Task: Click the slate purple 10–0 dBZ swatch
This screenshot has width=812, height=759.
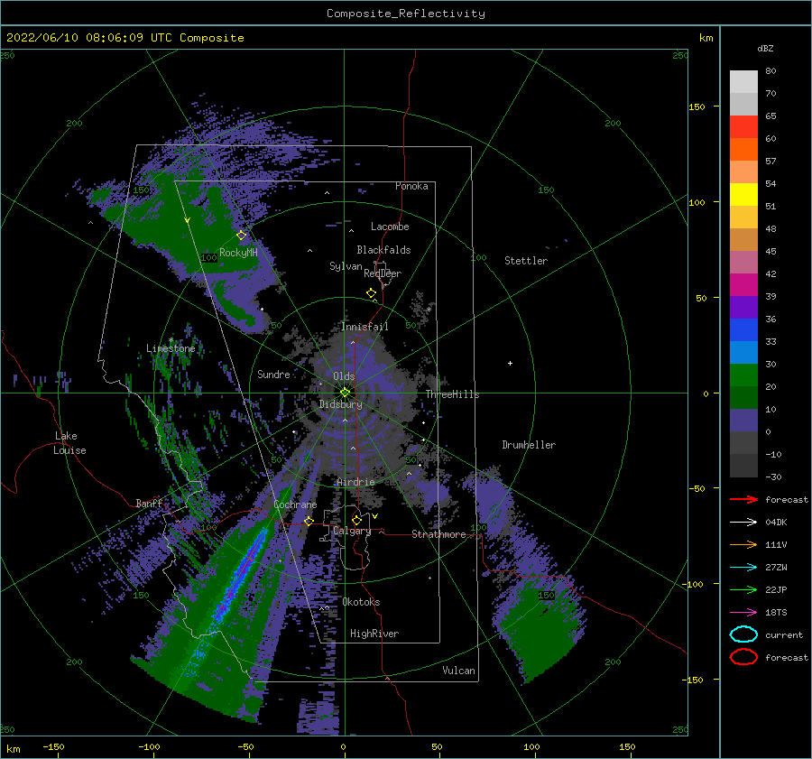Action: coord(743,421)
